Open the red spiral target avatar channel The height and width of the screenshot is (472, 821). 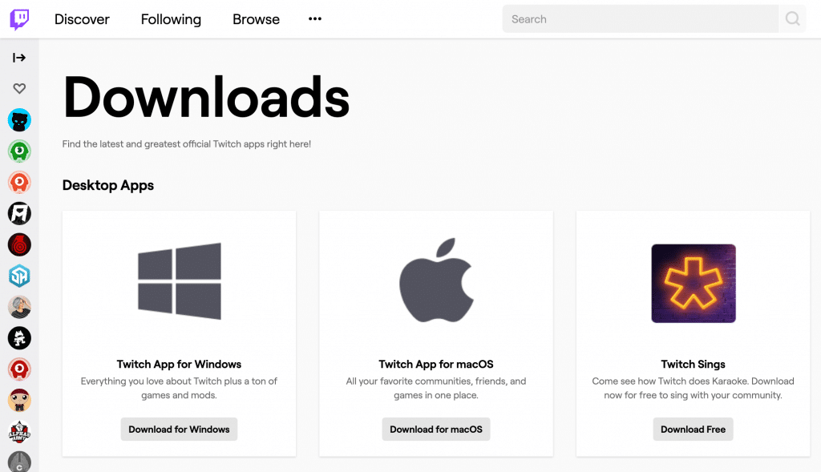(x=19, y=245)
